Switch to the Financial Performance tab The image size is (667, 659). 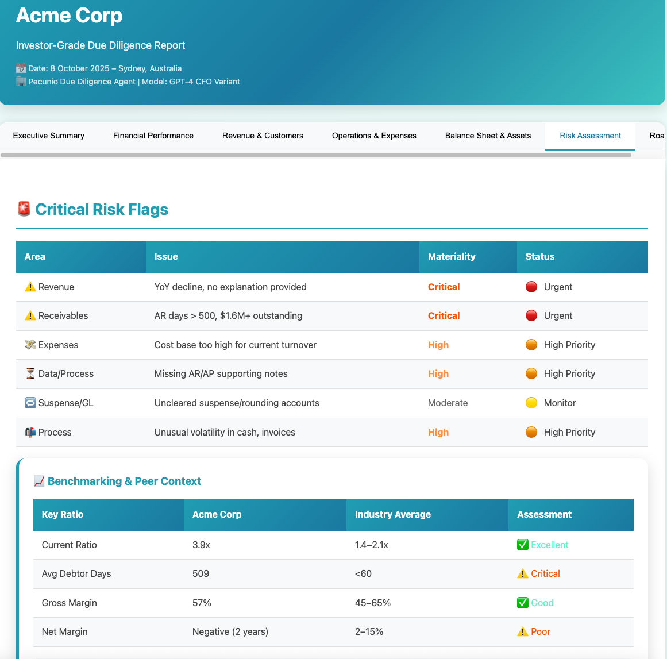pos(153,136)
